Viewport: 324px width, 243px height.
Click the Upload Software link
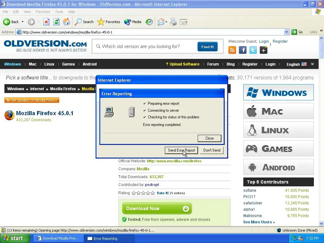183,64
